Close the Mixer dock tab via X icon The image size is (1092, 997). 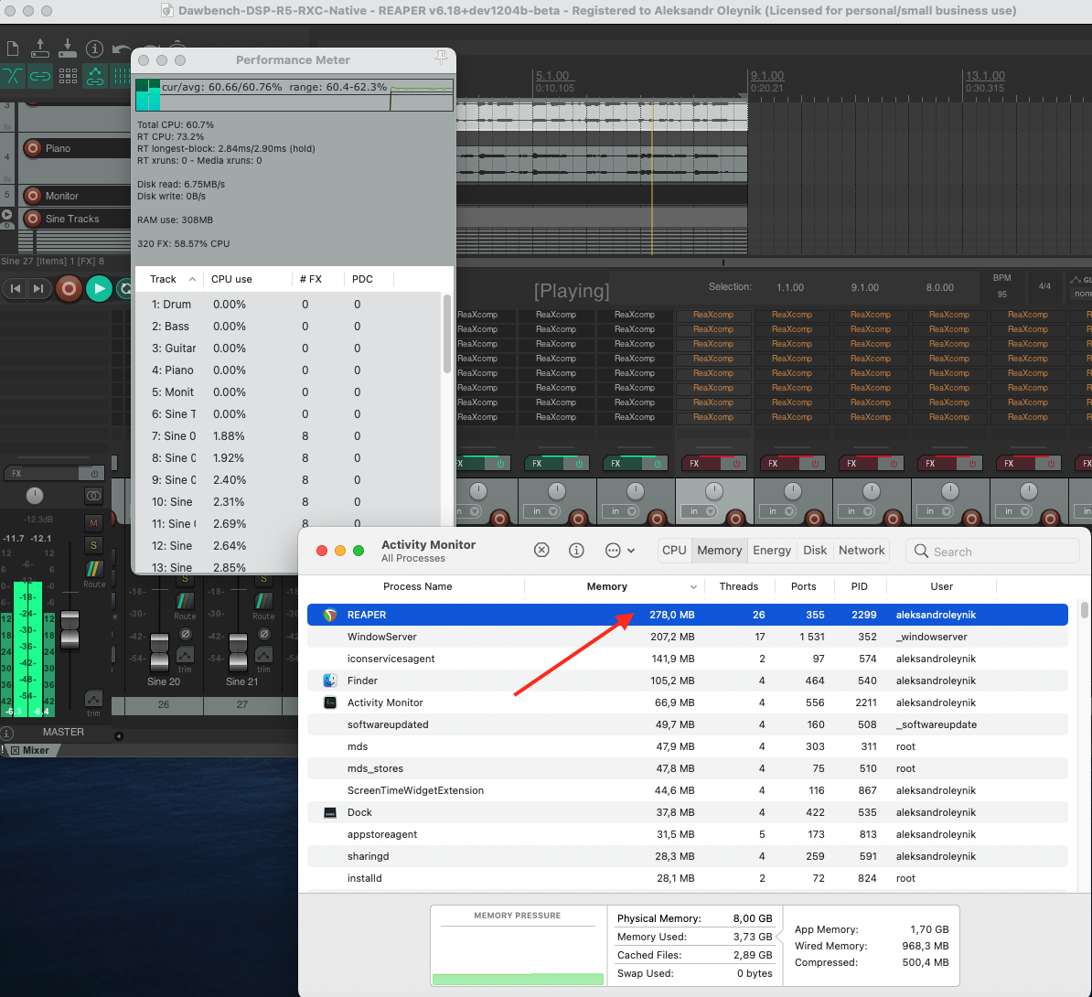click(15, 750)
